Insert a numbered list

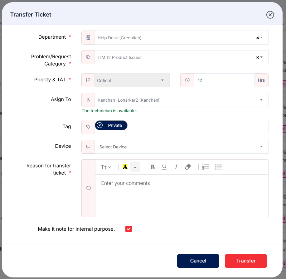(x=206, y=167)
